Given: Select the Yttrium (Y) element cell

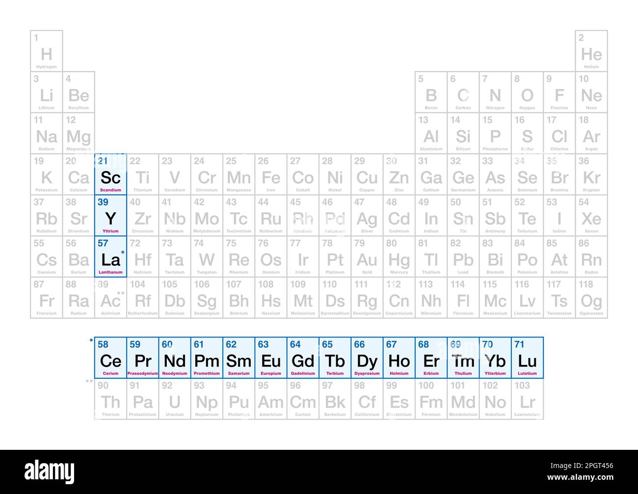Looking at the screenshot, I should click(110, 215).
